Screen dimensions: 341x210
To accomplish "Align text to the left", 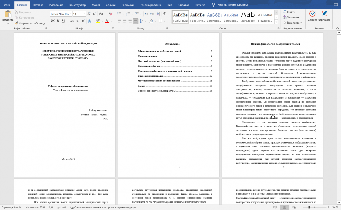I will click(119, 21).
